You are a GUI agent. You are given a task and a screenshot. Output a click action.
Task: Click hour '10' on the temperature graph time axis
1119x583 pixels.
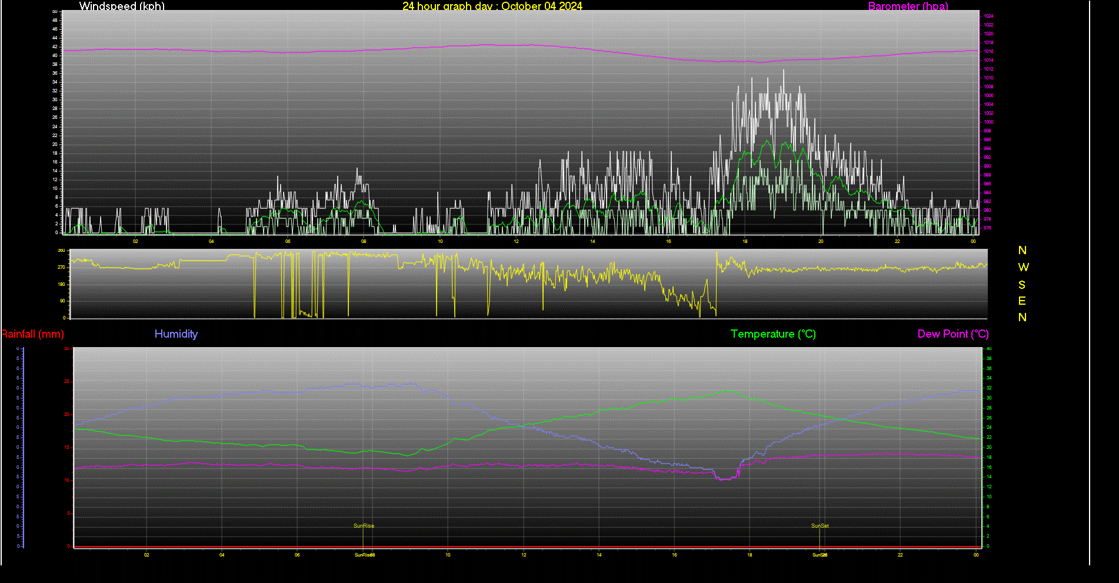point(448,555)
